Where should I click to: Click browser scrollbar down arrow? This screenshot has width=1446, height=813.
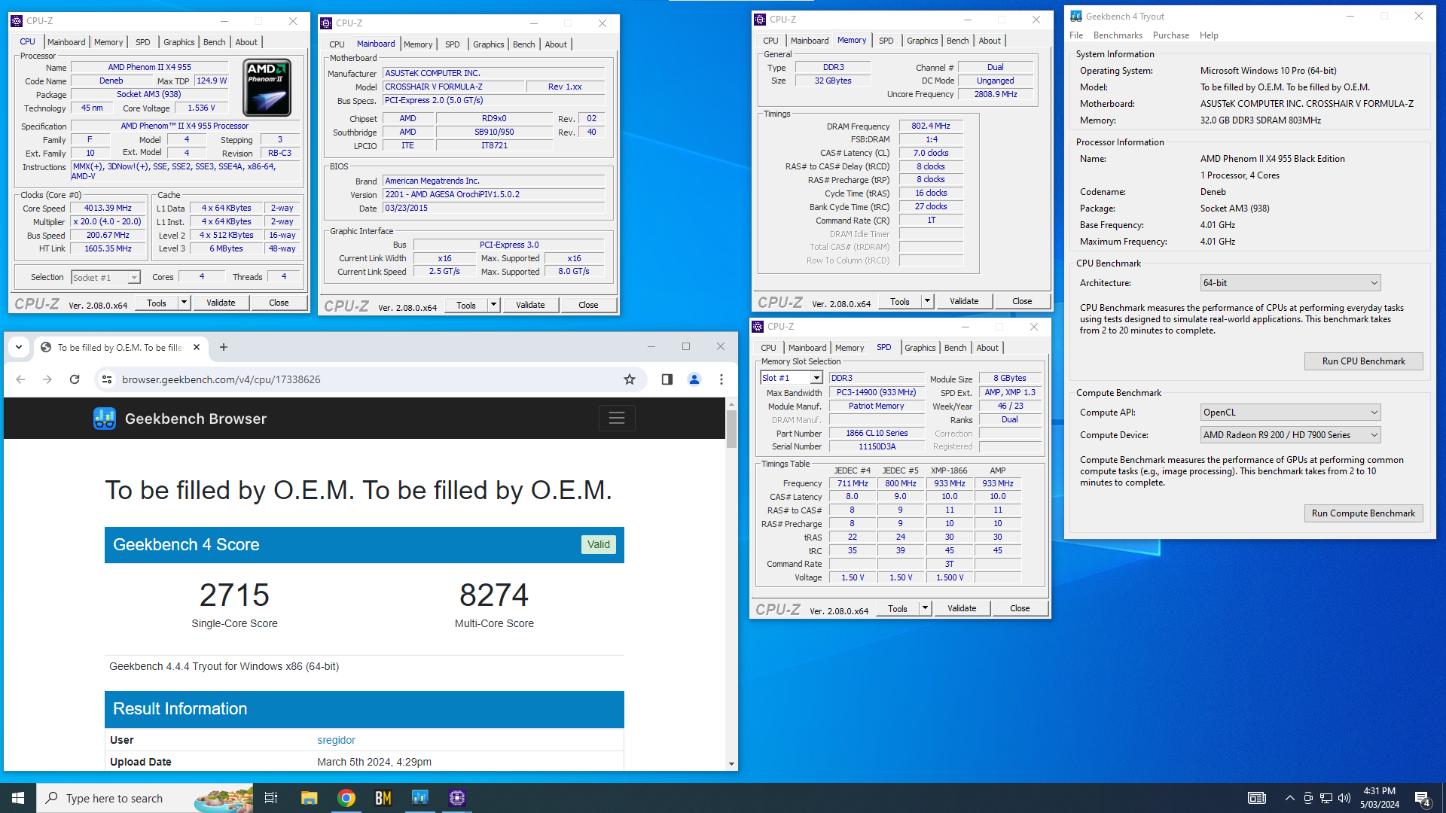coord(731,764)
